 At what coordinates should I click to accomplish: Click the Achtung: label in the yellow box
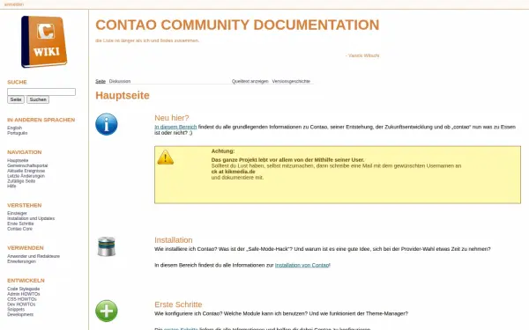pos(223,150)
